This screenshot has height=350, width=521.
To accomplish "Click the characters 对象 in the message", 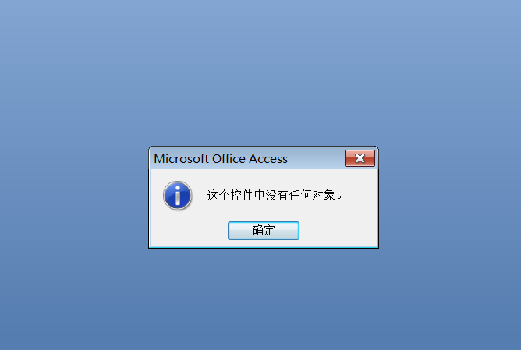I will [x=324, y=195].
